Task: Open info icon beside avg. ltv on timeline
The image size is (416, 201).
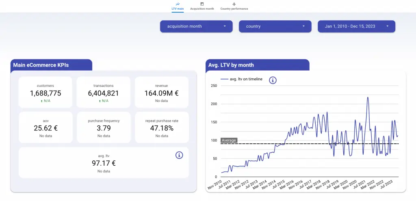Action: pos(273,80)
